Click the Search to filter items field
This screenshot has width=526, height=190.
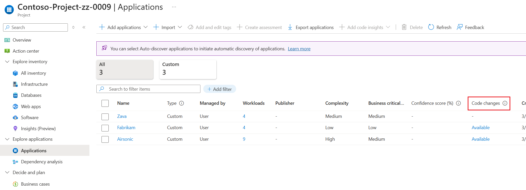tap(148, 89)
